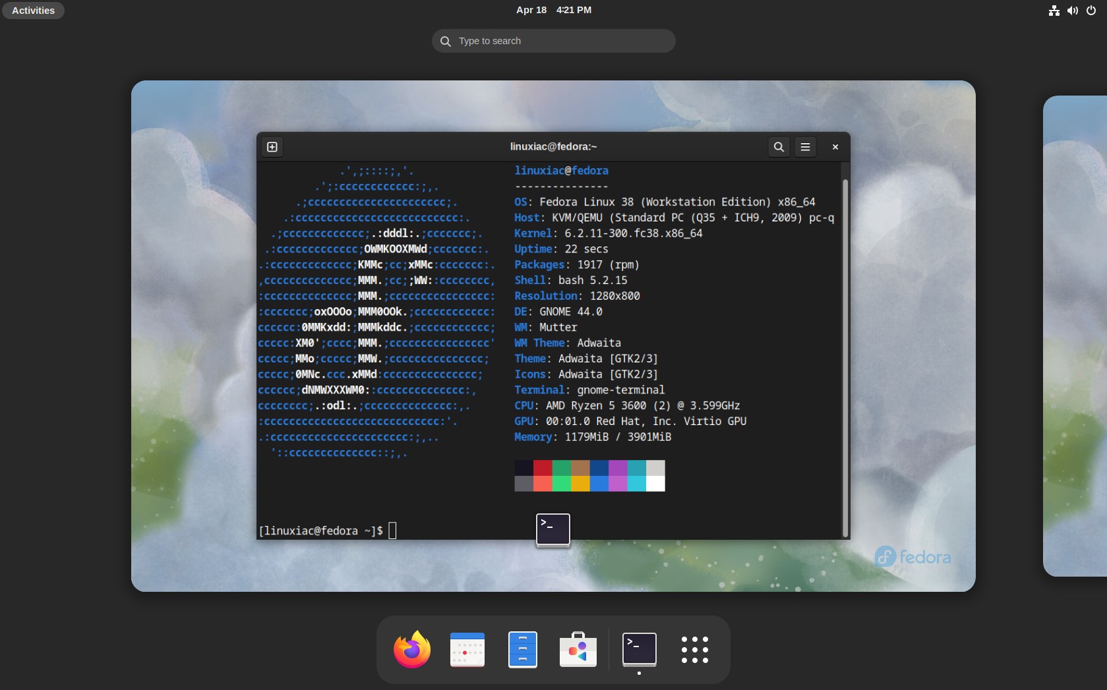Image resolution: width=1107 pixels, height=690 pixels.
Task: Click the Terminal line gnome-terminal
Action: (589, 390)
